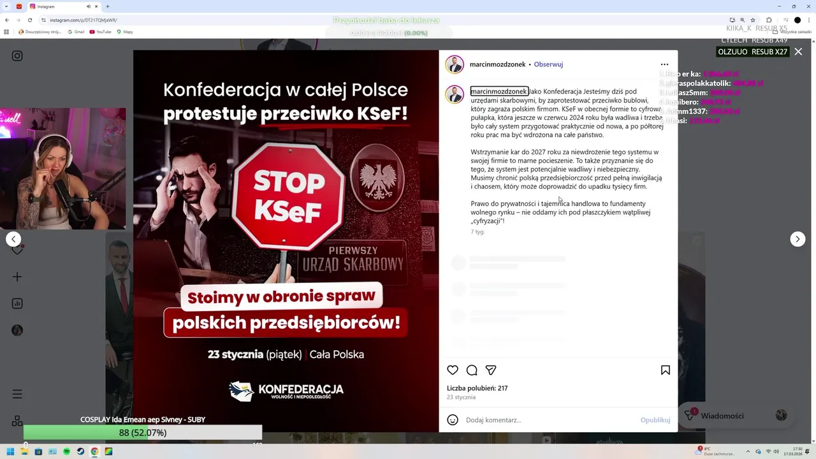Go to the next post arrow
The height and width of the screenshot is (459, 816).
point(798,239)
